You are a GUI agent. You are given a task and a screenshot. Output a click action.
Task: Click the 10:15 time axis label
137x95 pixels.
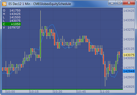point(34,92)
